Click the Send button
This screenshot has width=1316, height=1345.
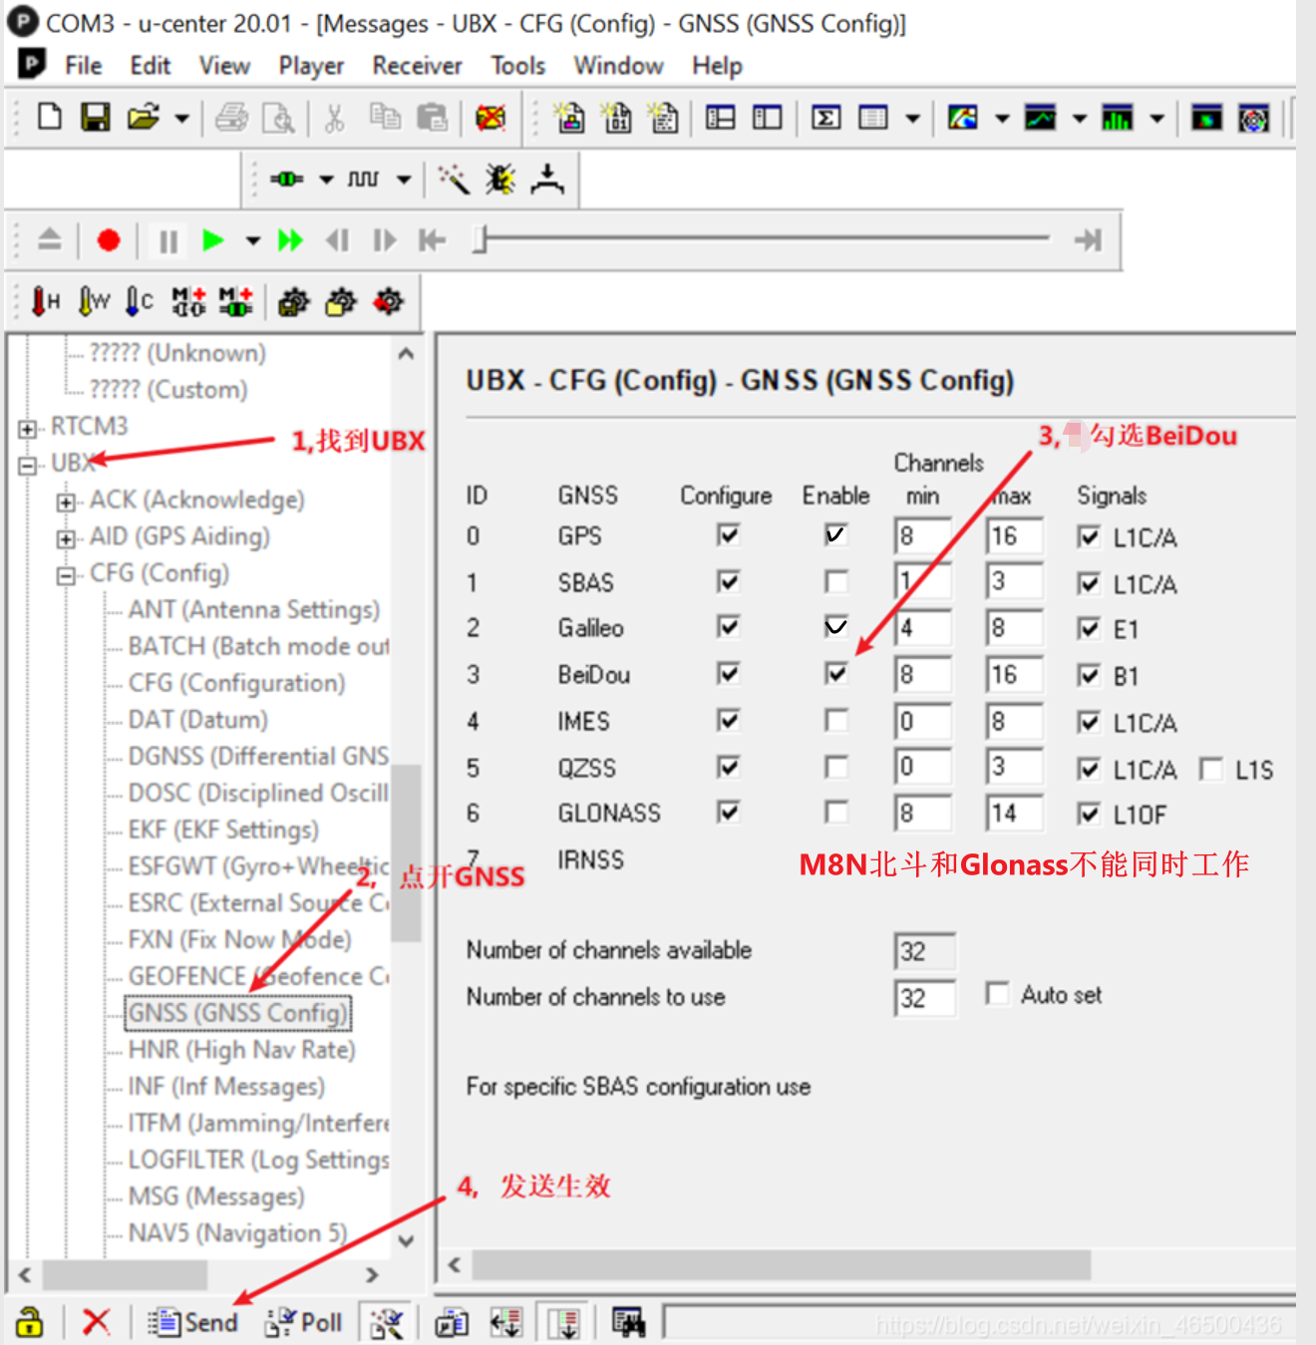(192, 1323)
